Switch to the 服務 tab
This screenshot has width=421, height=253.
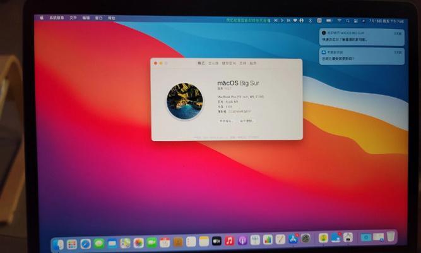pos(253,63)
